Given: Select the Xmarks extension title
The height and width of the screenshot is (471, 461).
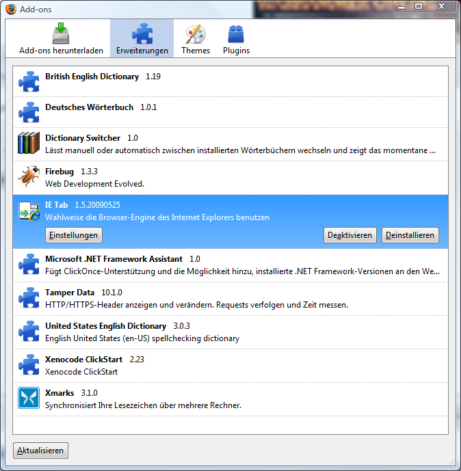Looking at the screenshot, I should tap(60, 393).
